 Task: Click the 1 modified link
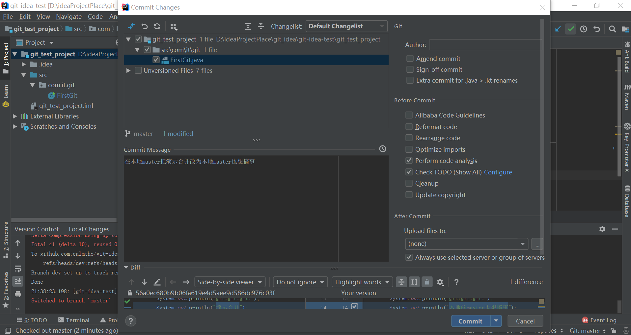[178, 134]
